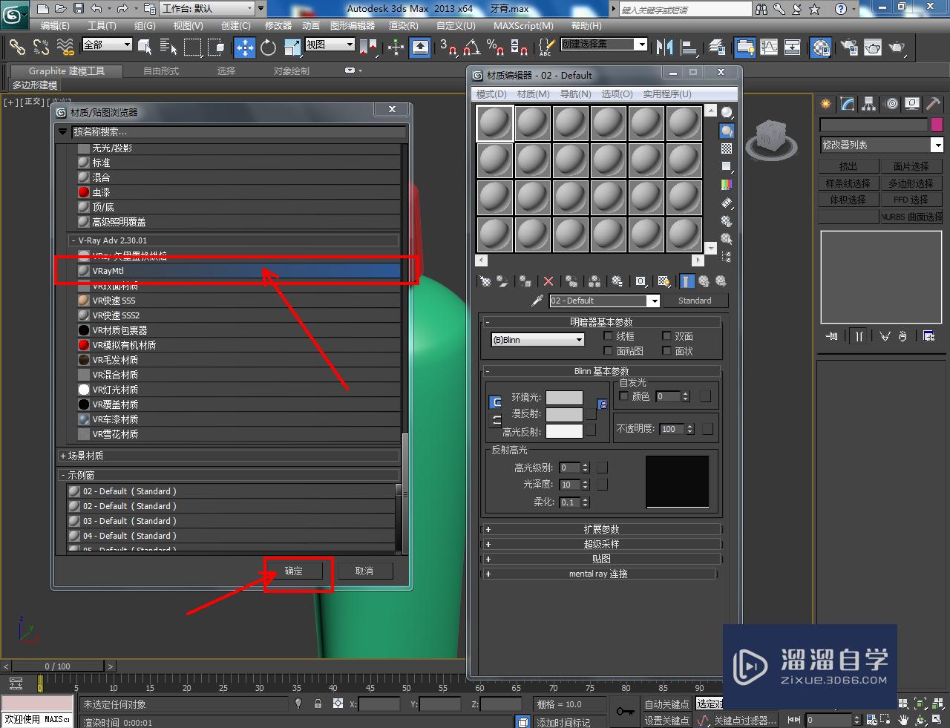
Task: Click the 漫反射 diffuse color swatch
Action: click(x=564, y=414)
